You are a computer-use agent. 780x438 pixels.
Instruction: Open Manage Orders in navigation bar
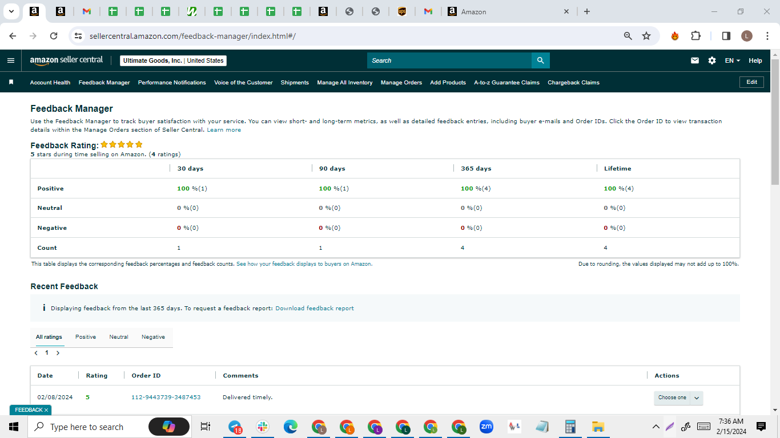coord(401,83)
